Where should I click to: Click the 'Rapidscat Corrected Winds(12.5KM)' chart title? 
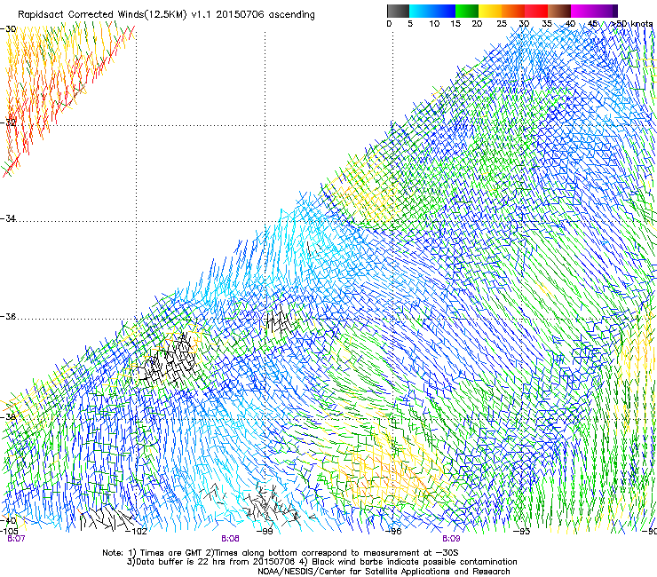[x=102, y=15]
